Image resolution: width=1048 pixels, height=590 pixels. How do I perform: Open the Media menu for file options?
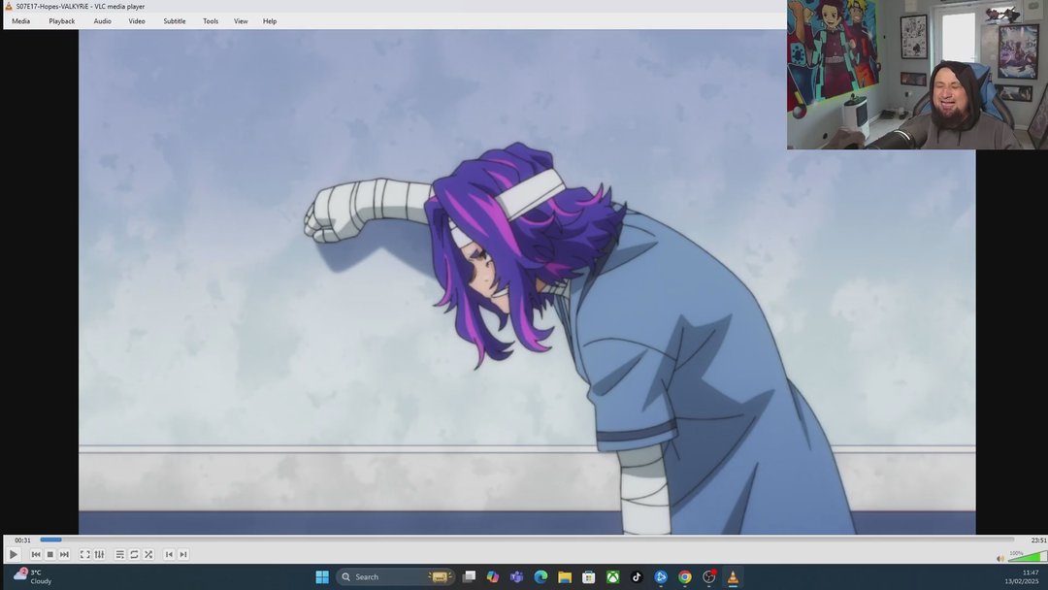click(20, 20)
